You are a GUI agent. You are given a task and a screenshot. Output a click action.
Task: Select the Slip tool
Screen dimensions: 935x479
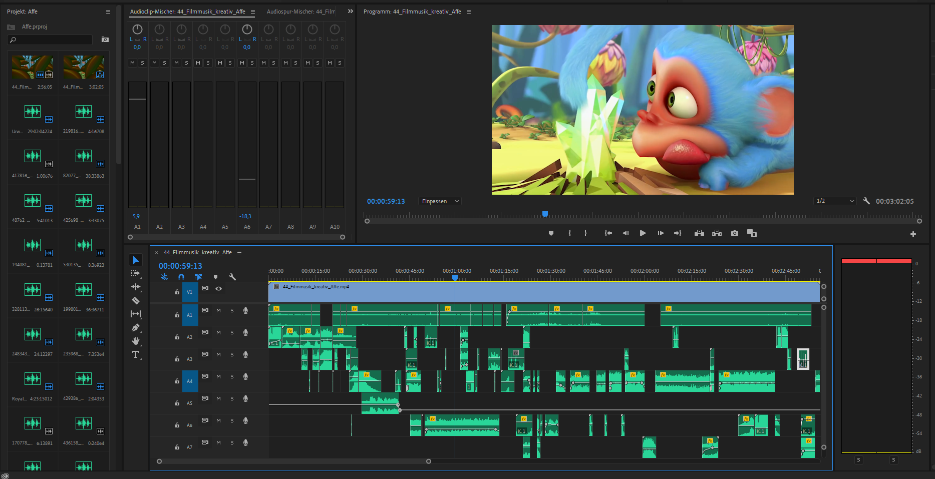[x=136, y=314]
